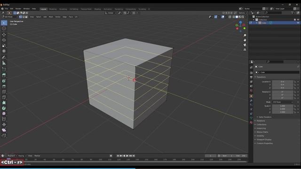Open the File menu
The width and height of the screenshot is (301, 169).
click(x=6, y=9)
